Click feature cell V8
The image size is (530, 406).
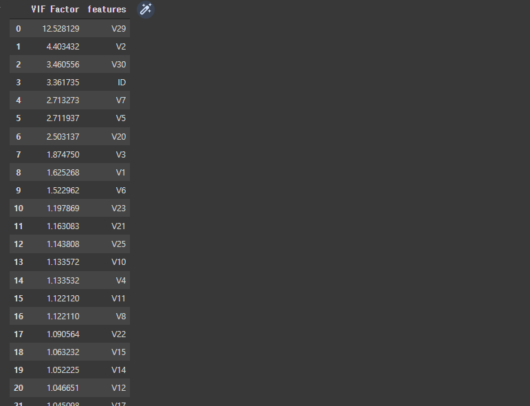click(121, 317)
